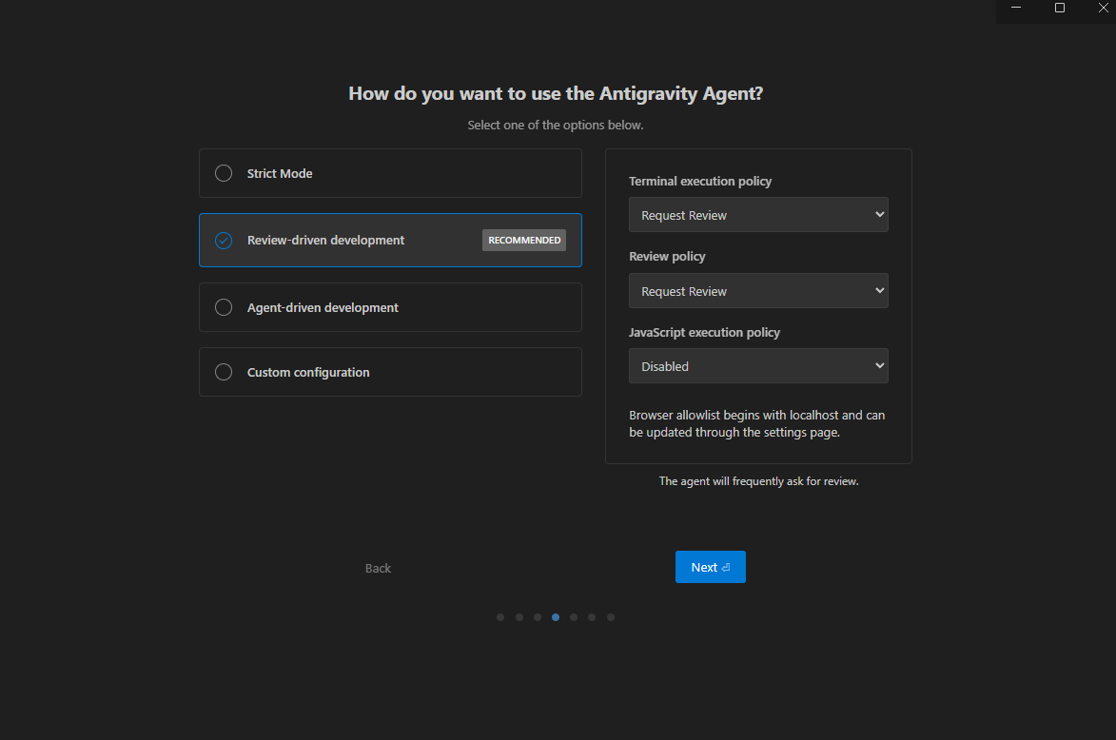This screenshot has width=1116, height=740.
Task: Click the highlighted fourth step dot
Action: (x=556, y=617)
